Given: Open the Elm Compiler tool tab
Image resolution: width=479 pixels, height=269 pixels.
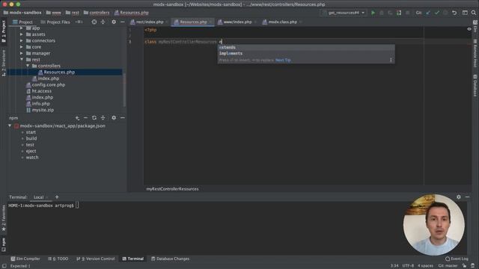Looking at the screenshot, I should [x=25, y=259].
